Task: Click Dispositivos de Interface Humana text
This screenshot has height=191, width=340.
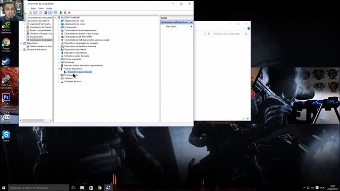Action: pyautogui.click(x=80, y=46)
